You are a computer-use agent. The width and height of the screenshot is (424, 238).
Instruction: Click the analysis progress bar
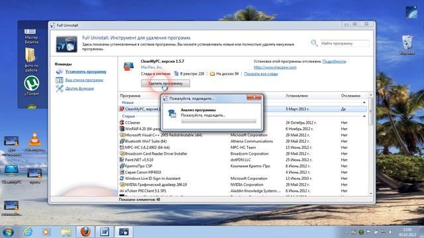219,121
